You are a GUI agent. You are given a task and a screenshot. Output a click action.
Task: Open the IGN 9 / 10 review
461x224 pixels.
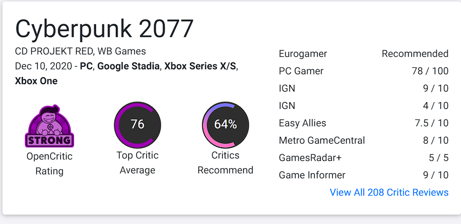pyautogui.click(x=364, y=88)
